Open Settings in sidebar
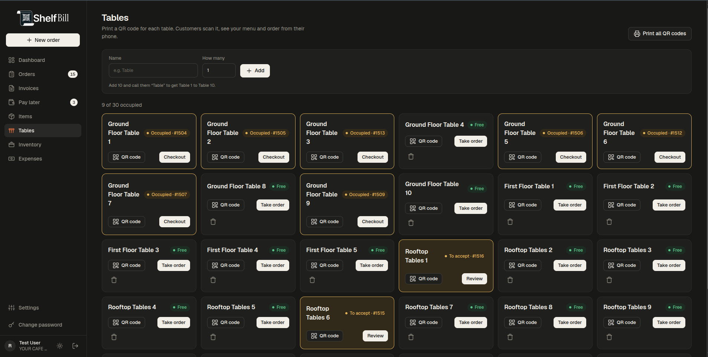 [43, 308]
